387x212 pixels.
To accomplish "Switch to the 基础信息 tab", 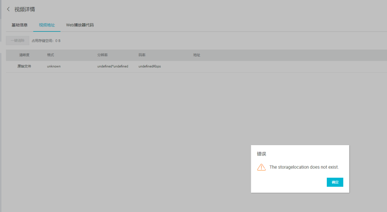I will [x=19, y=25].
